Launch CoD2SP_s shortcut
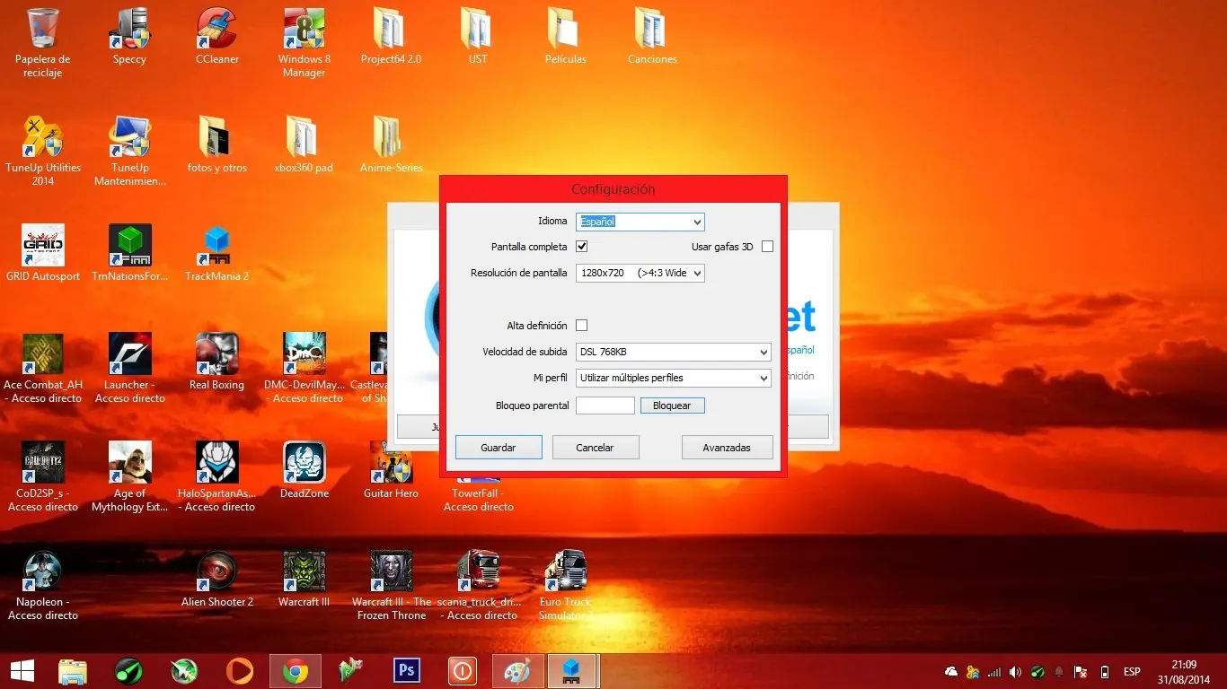 click(43, 476)
